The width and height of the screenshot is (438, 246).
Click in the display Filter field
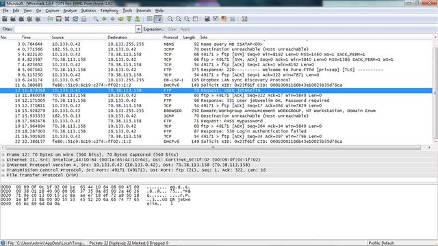pos(75,29)
